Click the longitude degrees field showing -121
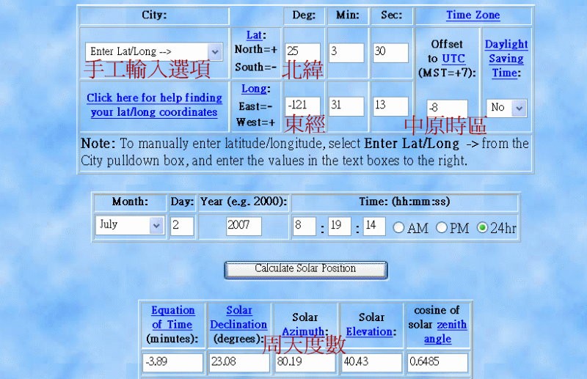The height and width of the screenshot is (379, 587). pyautogui.click(x=302, y=106)
